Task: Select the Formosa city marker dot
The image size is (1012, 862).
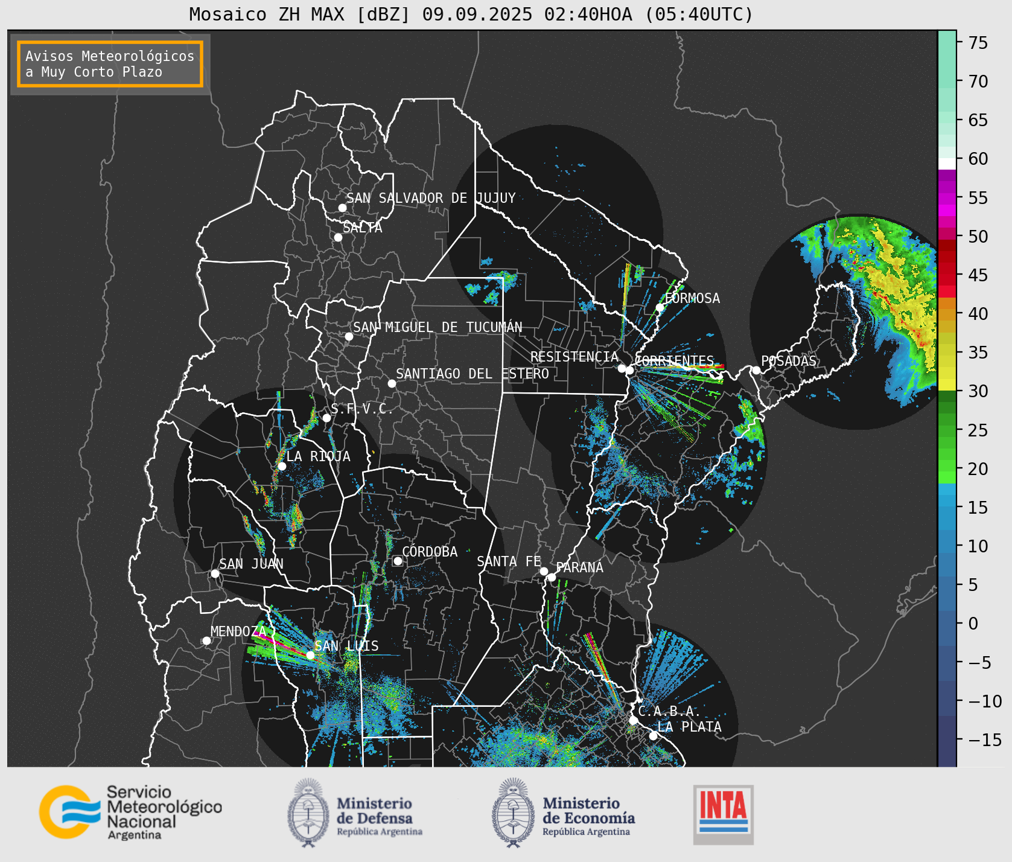Action: tap(660, 307)
